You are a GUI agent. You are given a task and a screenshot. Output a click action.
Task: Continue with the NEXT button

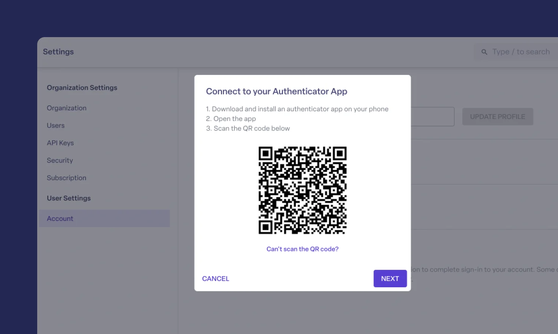(x=390, y=279)
